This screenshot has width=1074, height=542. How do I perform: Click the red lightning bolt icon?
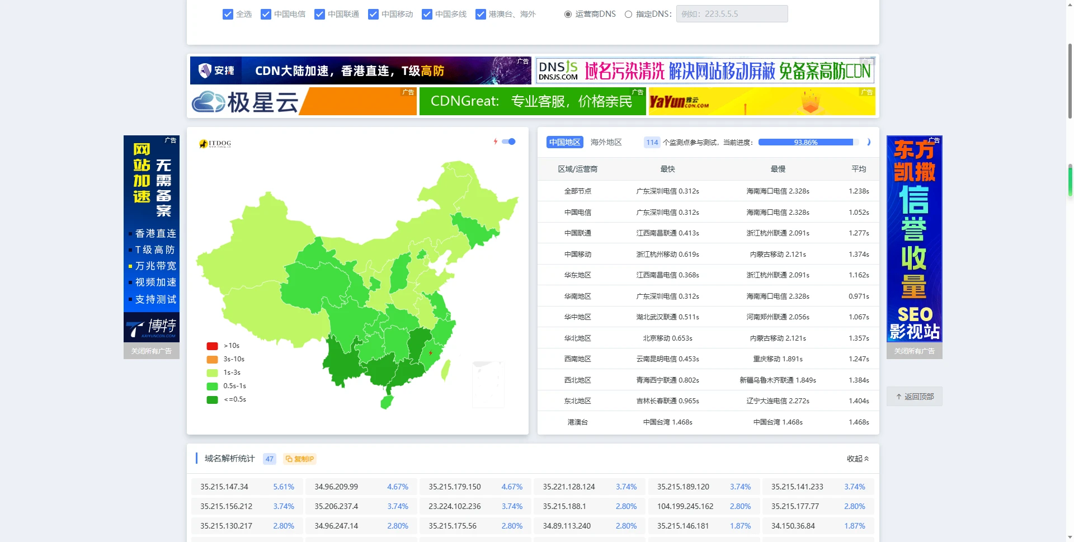coord(495,142)
